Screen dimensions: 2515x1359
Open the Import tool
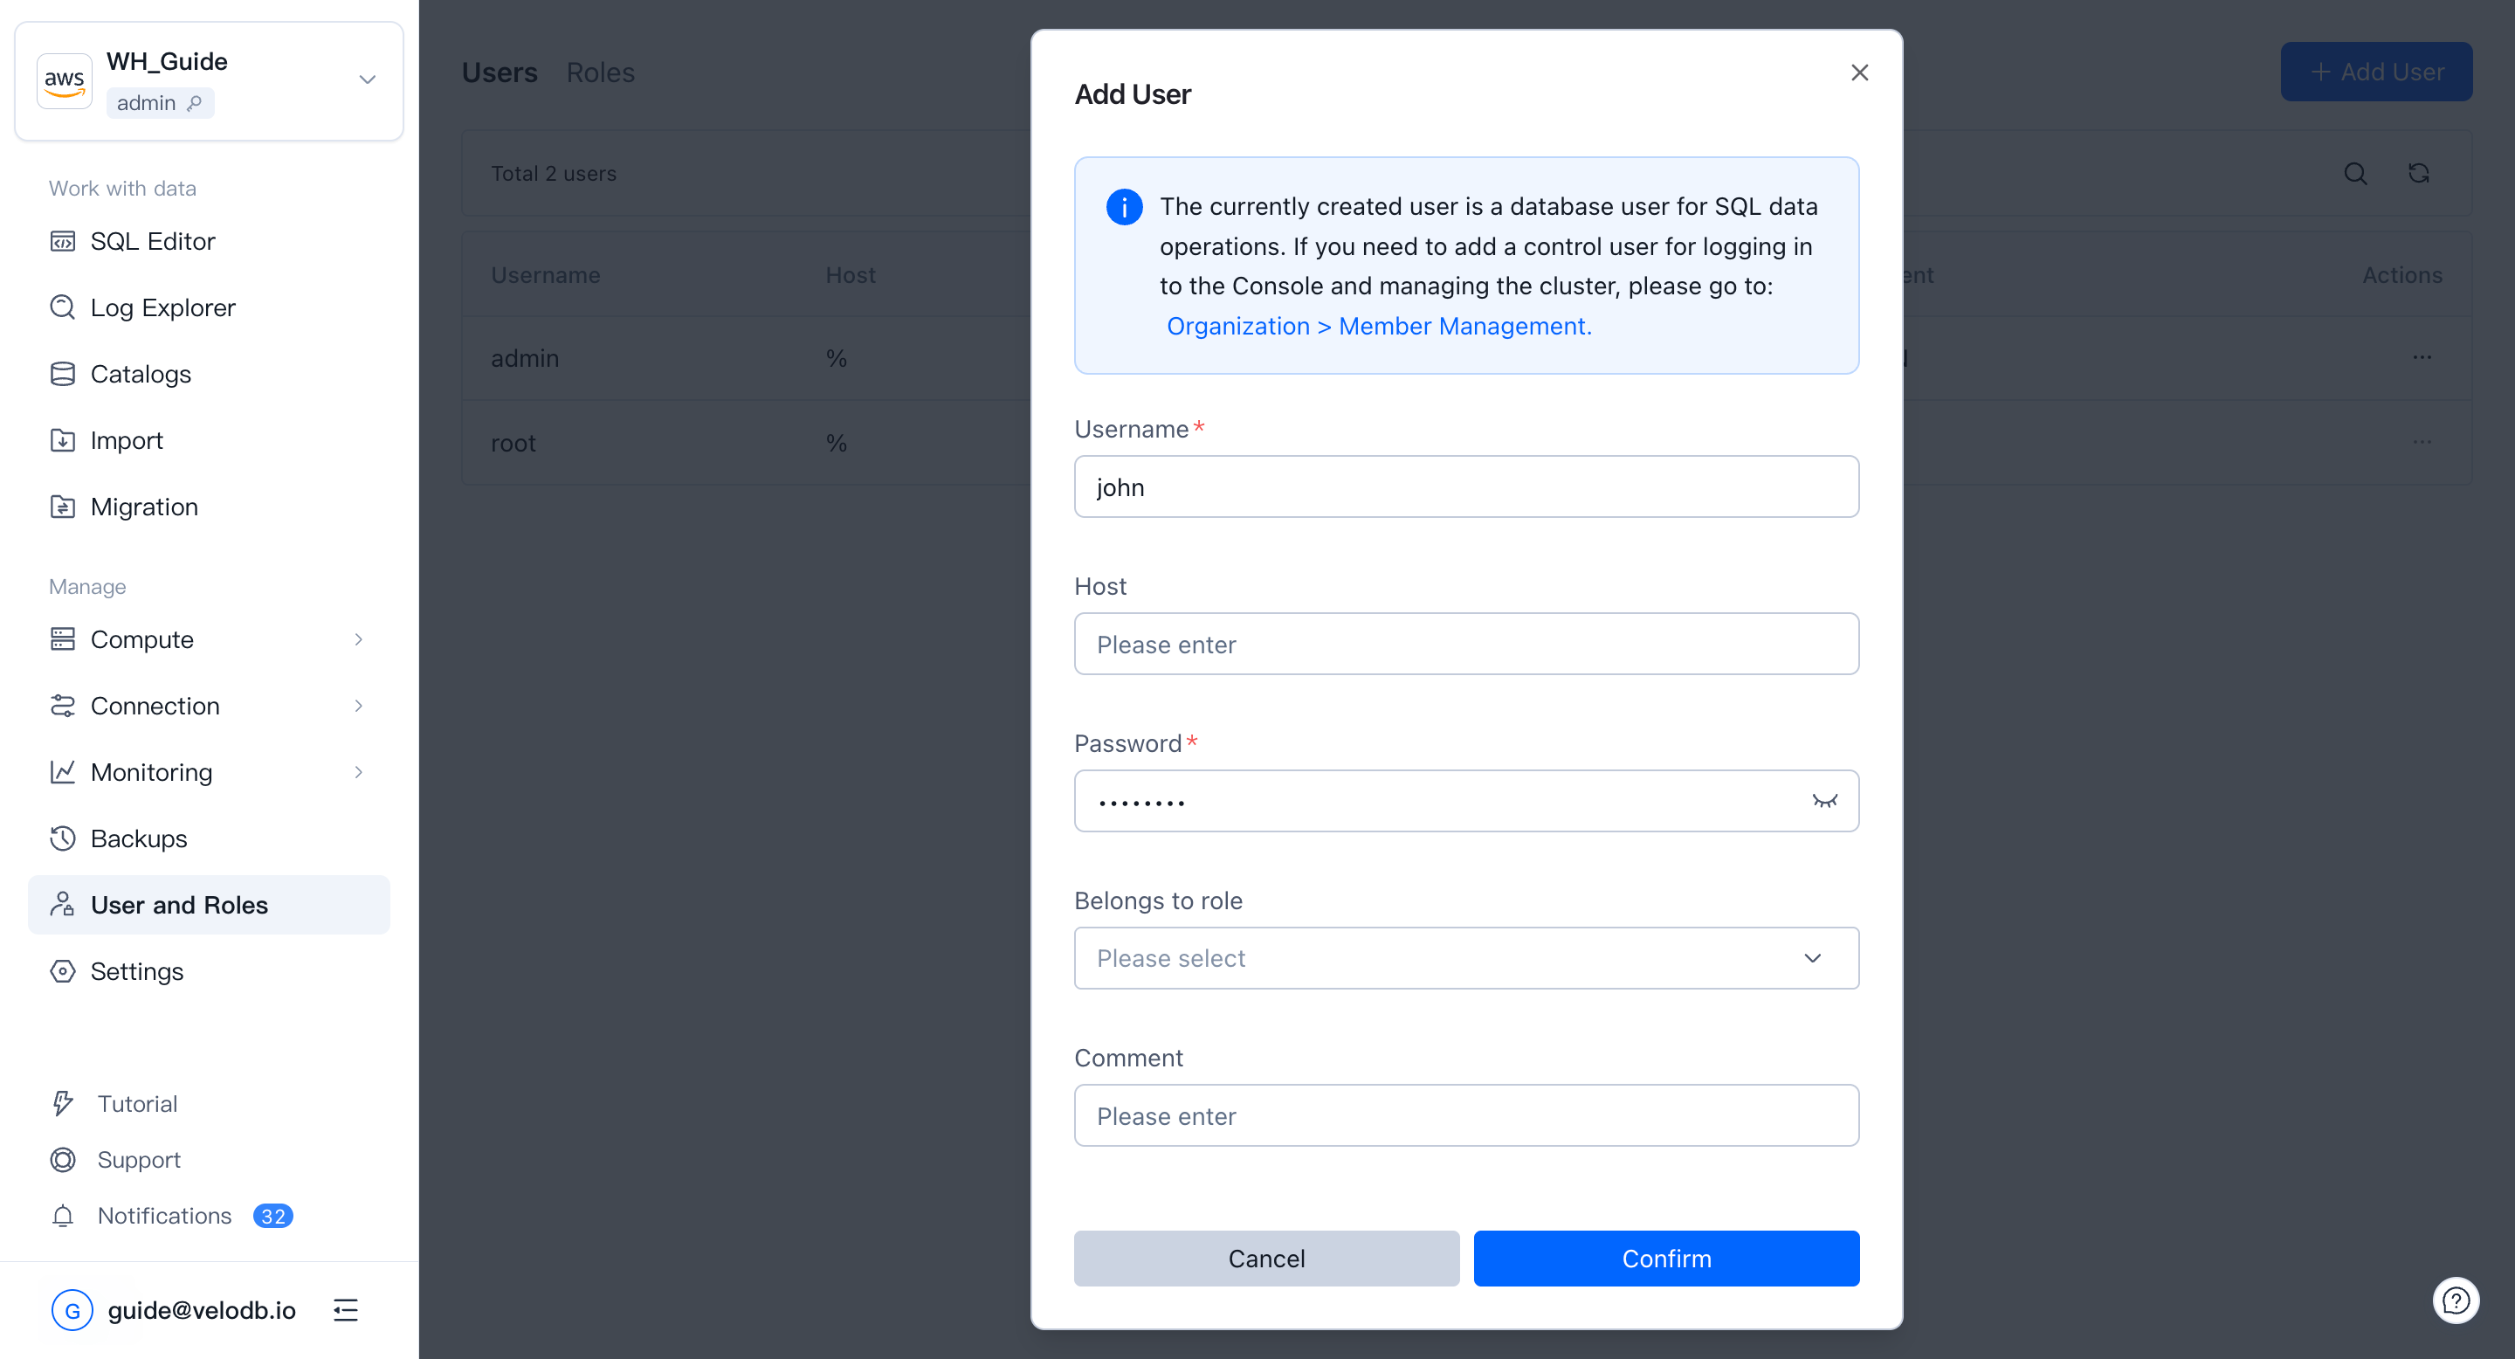(x=126, y=439)
